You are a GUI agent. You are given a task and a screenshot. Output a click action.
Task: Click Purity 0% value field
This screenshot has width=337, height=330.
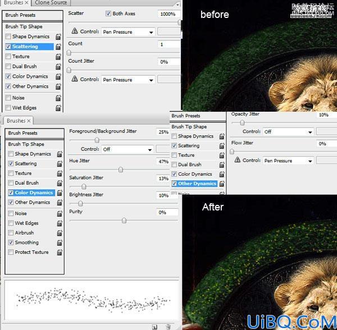pos(167,212)
